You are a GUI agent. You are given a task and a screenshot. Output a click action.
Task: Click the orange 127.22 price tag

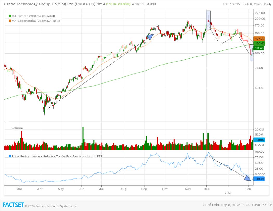[x=259, y=39]
